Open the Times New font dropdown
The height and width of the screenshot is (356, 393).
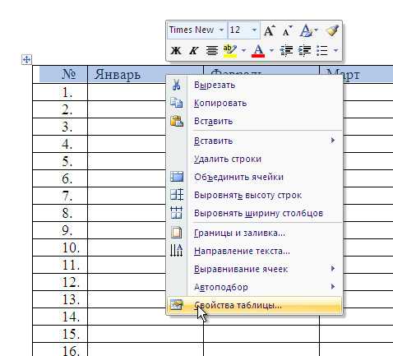pos(221,30)
